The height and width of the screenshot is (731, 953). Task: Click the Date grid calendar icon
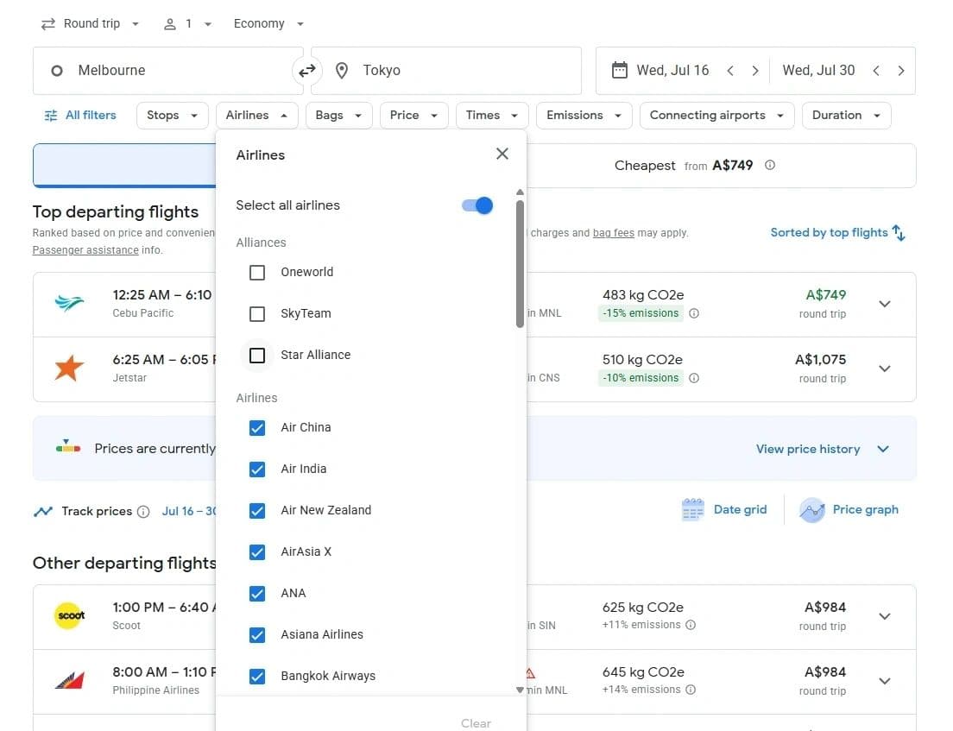693,510
